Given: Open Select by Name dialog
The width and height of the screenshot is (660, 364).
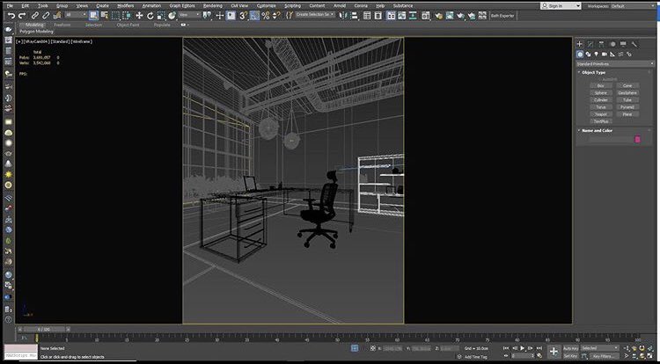Looking at the screenshot, I should click(x=105, y=16).
